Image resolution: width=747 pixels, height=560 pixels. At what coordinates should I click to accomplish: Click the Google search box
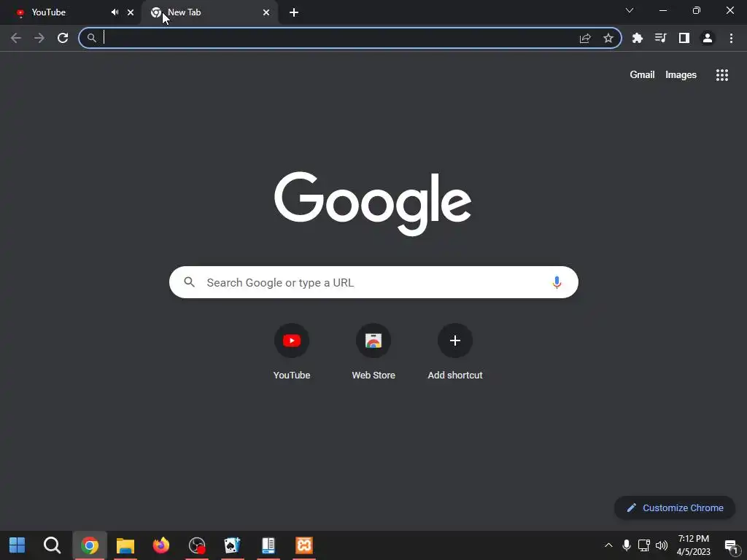pos(373,282)
